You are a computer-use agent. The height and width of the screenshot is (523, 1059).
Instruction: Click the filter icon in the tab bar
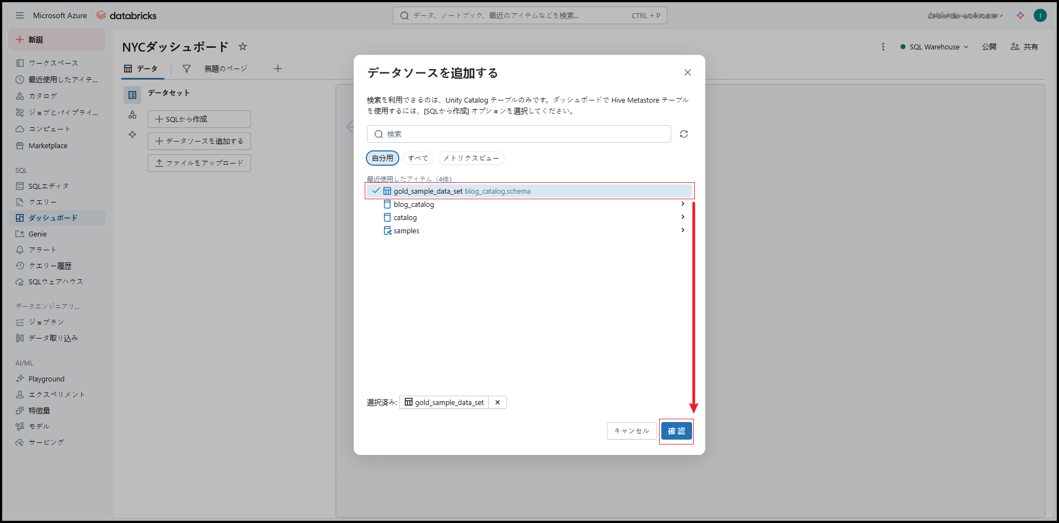187,69
